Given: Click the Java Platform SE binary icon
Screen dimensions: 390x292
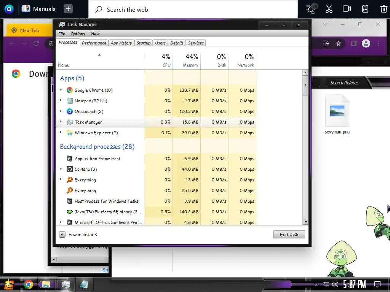Looking at the screenshot, I should [70, 212].
